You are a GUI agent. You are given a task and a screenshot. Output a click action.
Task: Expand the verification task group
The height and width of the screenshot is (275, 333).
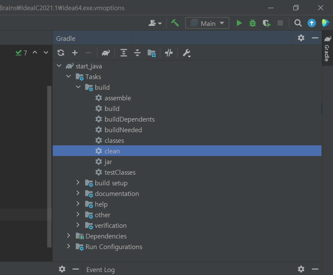pos(78,225)
